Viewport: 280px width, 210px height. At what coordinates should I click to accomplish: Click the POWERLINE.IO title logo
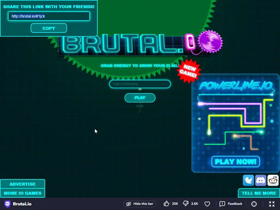236,86
